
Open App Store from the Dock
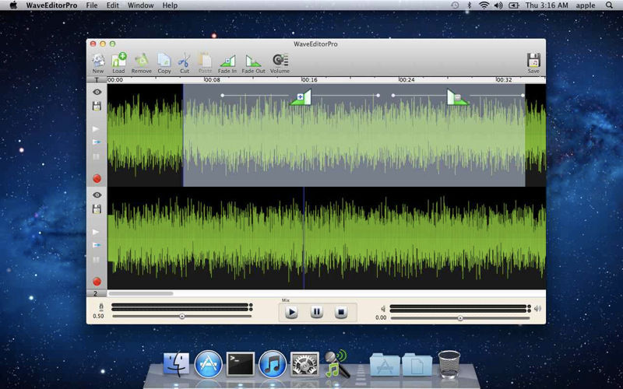(208, 364)
